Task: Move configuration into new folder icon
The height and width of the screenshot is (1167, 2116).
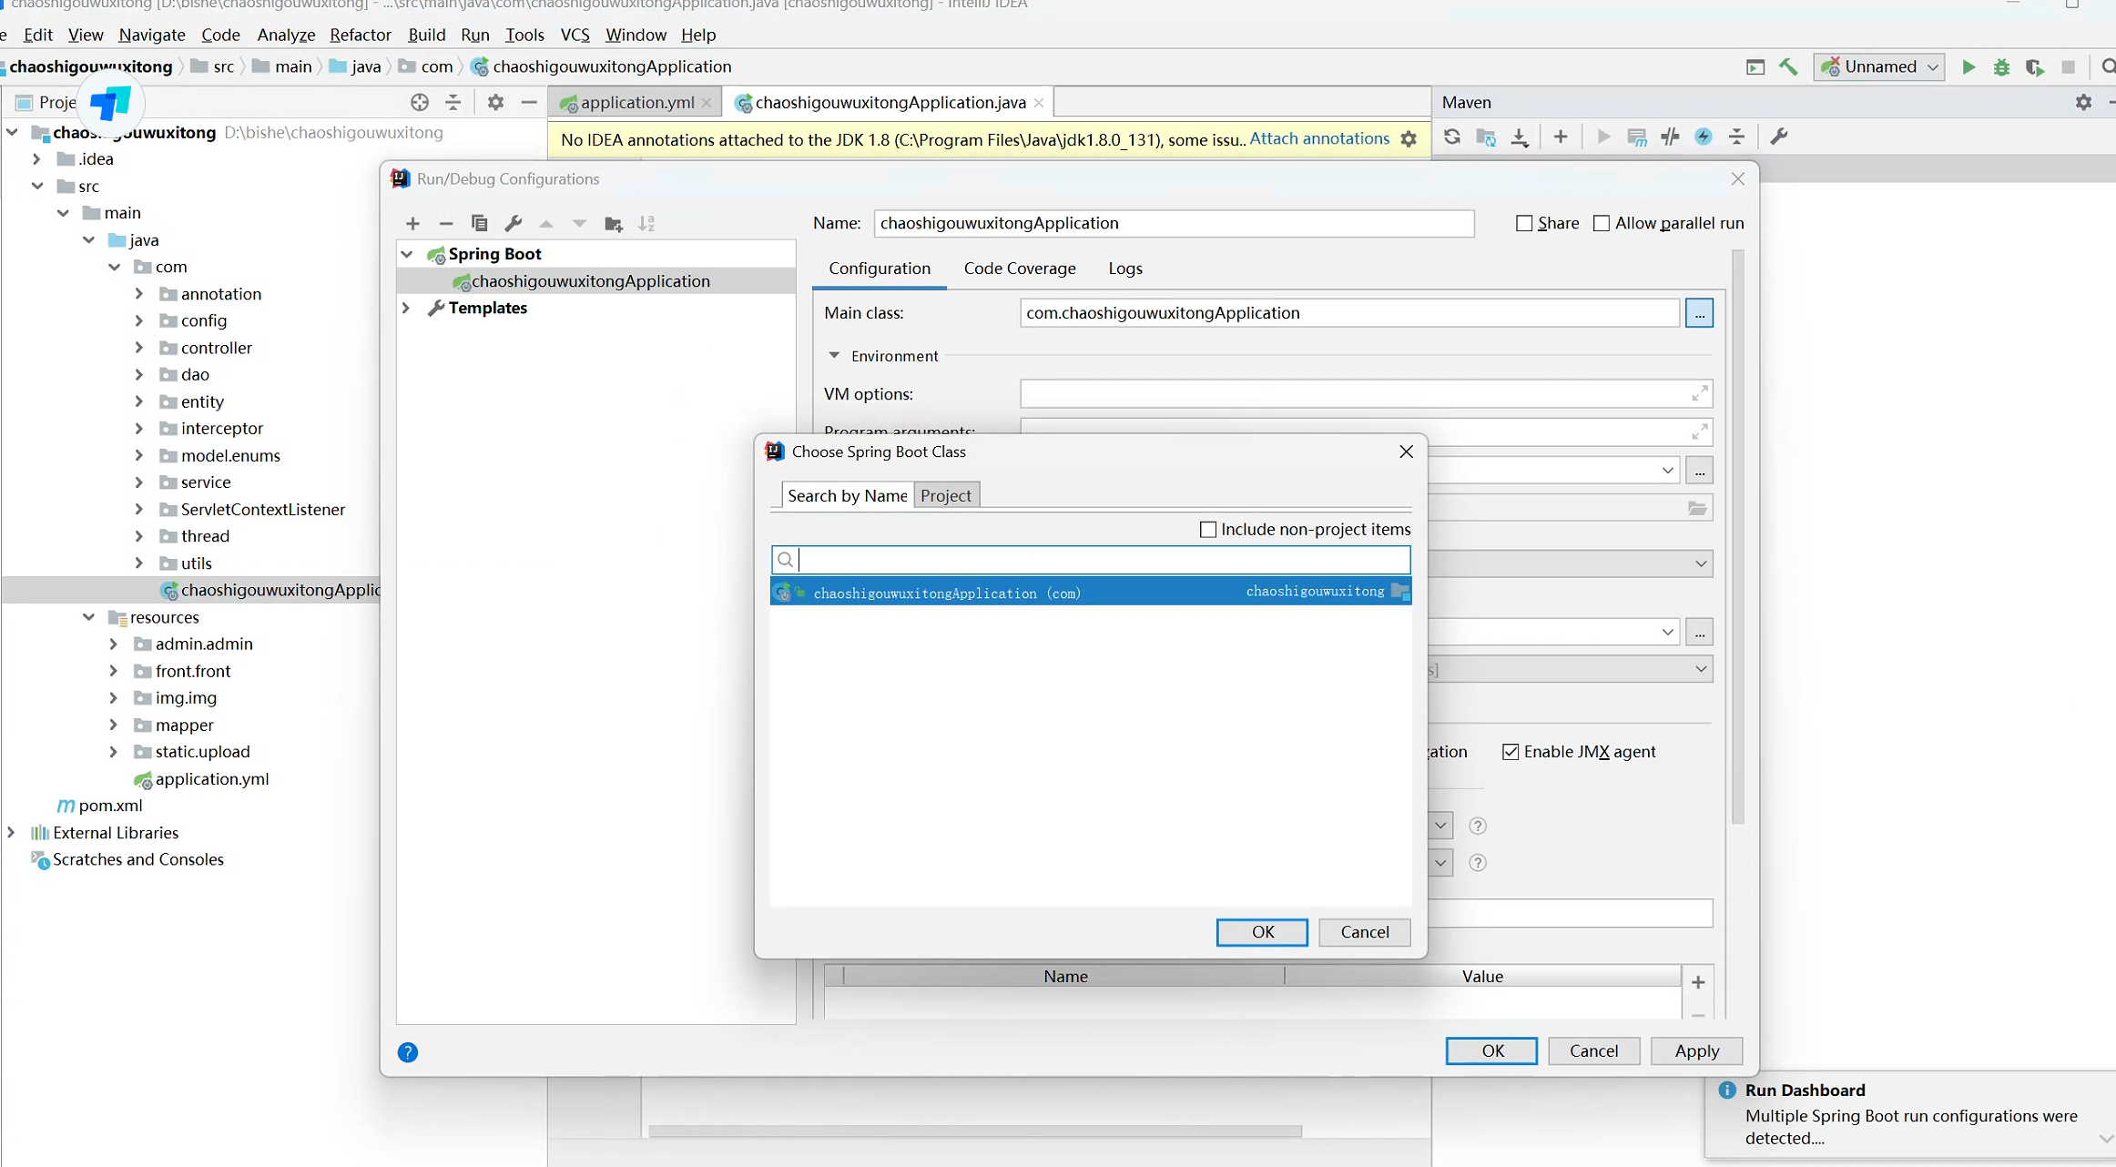Action: [614, 224]
